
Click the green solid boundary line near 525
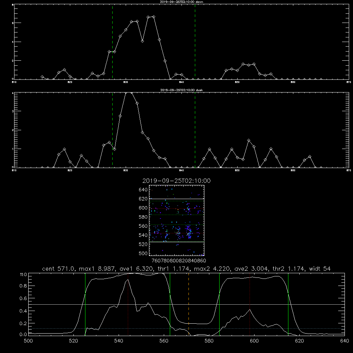85,304
